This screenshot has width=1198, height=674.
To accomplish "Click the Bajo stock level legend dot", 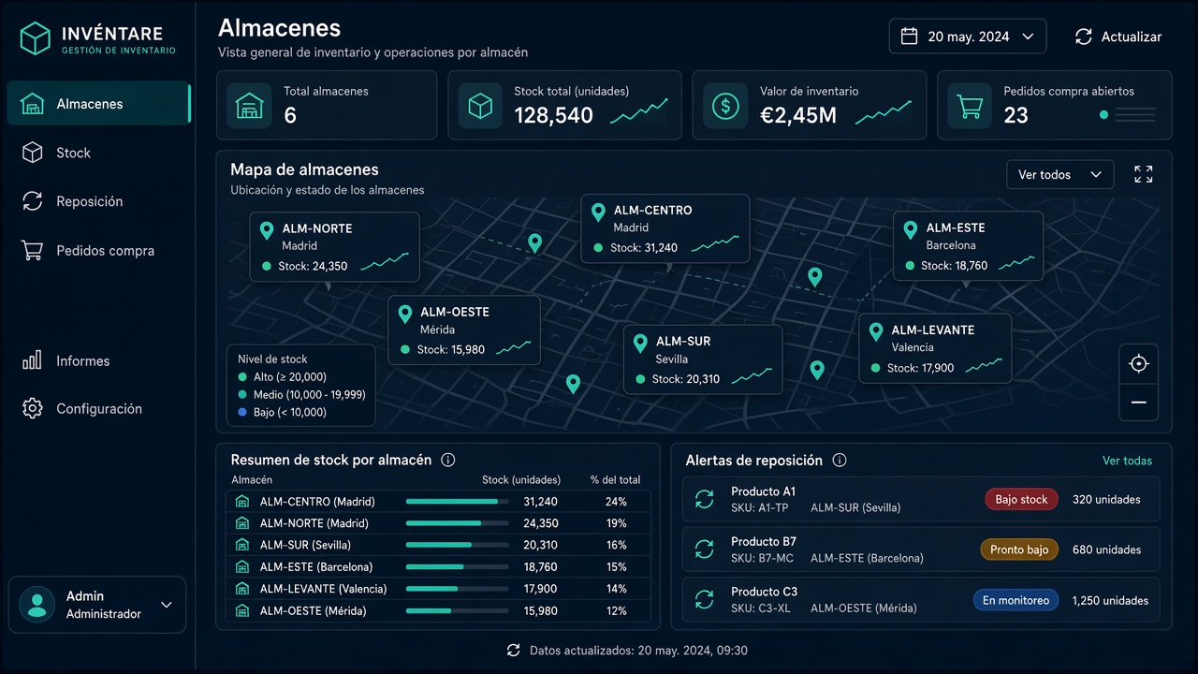I will point(242,412).
